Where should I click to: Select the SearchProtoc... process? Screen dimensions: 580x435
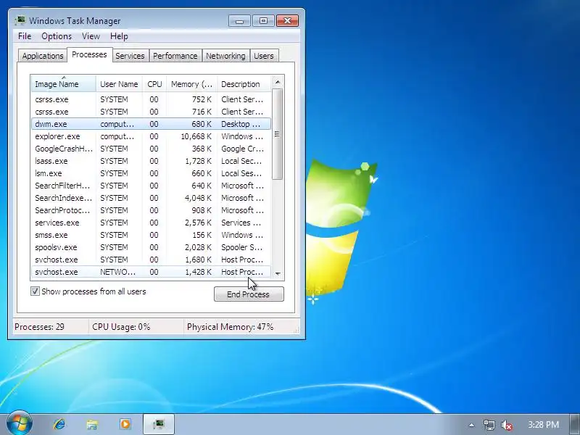(x=151, y=210)
